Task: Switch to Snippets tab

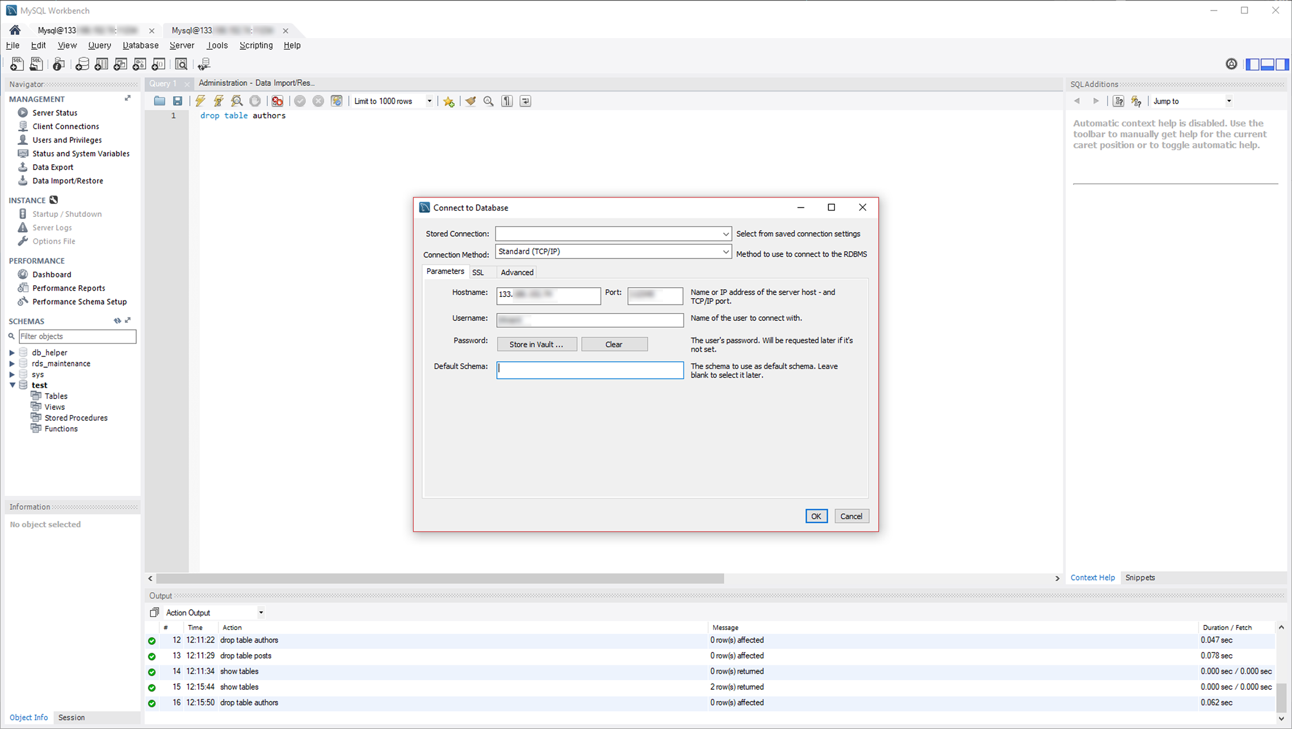Action: click(1140, 578)
